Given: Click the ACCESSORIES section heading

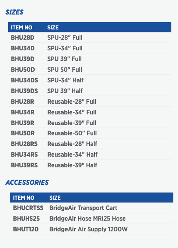Looking at the screenshot, I should (27, 183).
